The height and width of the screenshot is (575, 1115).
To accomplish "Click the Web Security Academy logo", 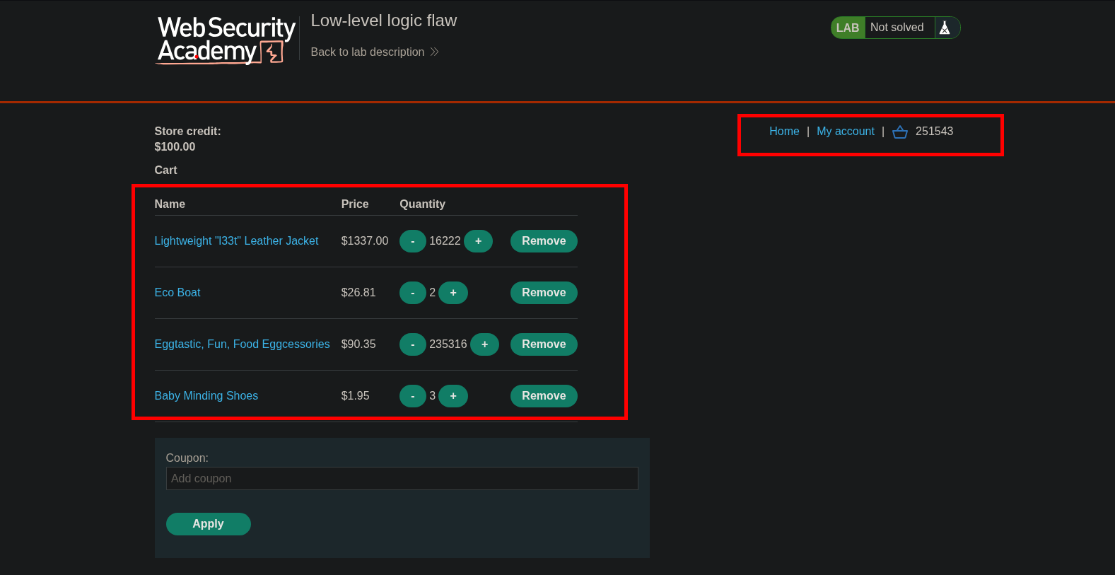I will click(226, 40).
